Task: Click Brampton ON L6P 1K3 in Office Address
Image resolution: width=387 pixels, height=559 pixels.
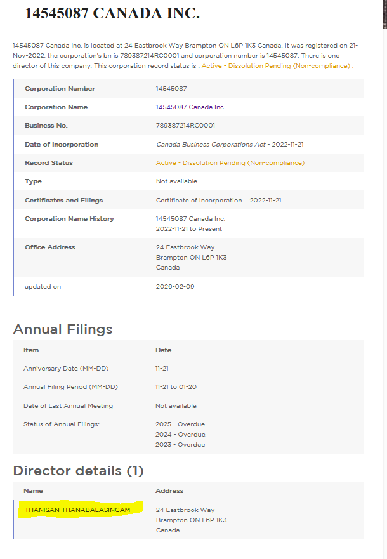Action: 191,258
